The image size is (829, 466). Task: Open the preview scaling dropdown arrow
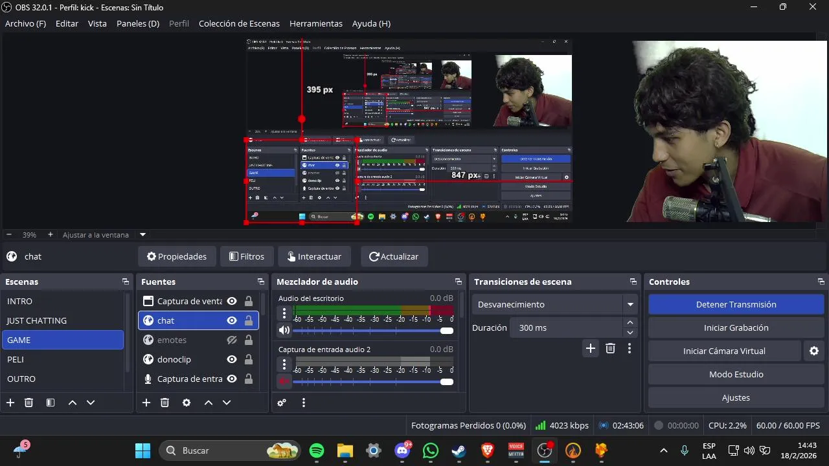click(143, 235)
